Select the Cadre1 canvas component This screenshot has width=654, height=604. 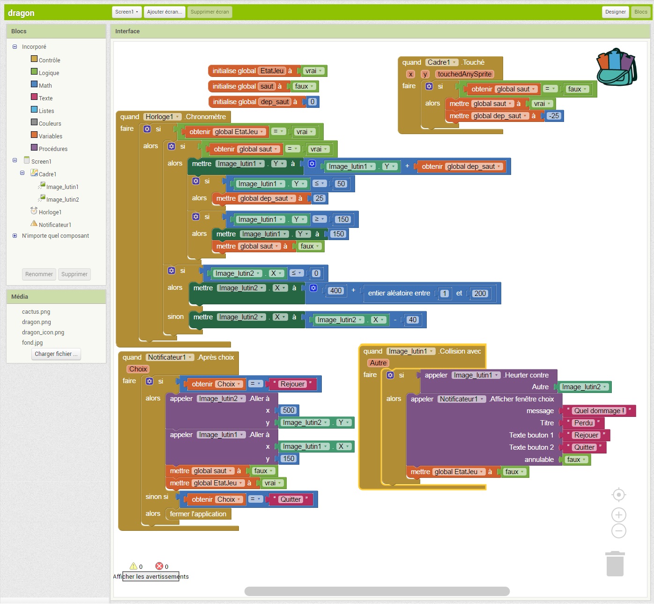point(47,174)
